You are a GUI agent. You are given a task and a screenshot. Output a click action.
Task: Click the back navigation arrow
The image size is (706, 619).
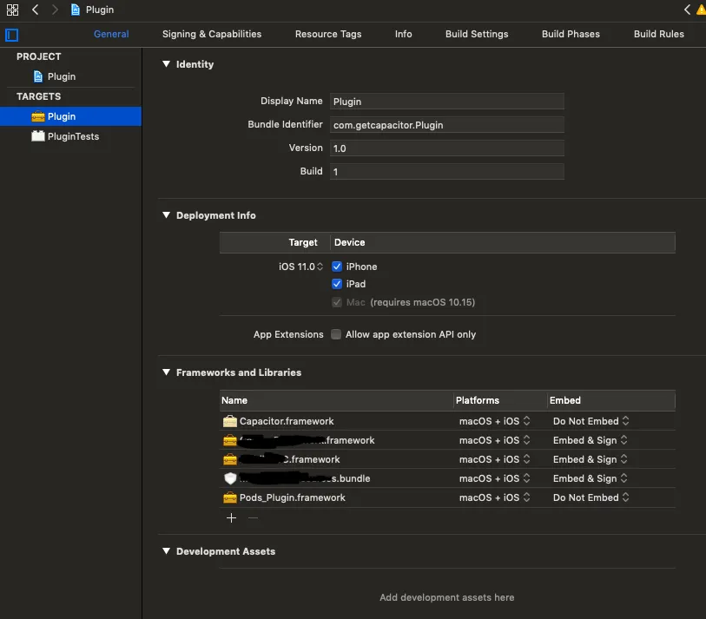[x=35, y=10]
